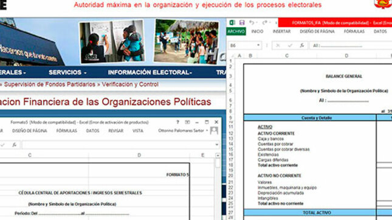Viewport: 392px width, 220px height.
Task: Click the Save icon in Excel toolbar
Action: click(242, 22)
